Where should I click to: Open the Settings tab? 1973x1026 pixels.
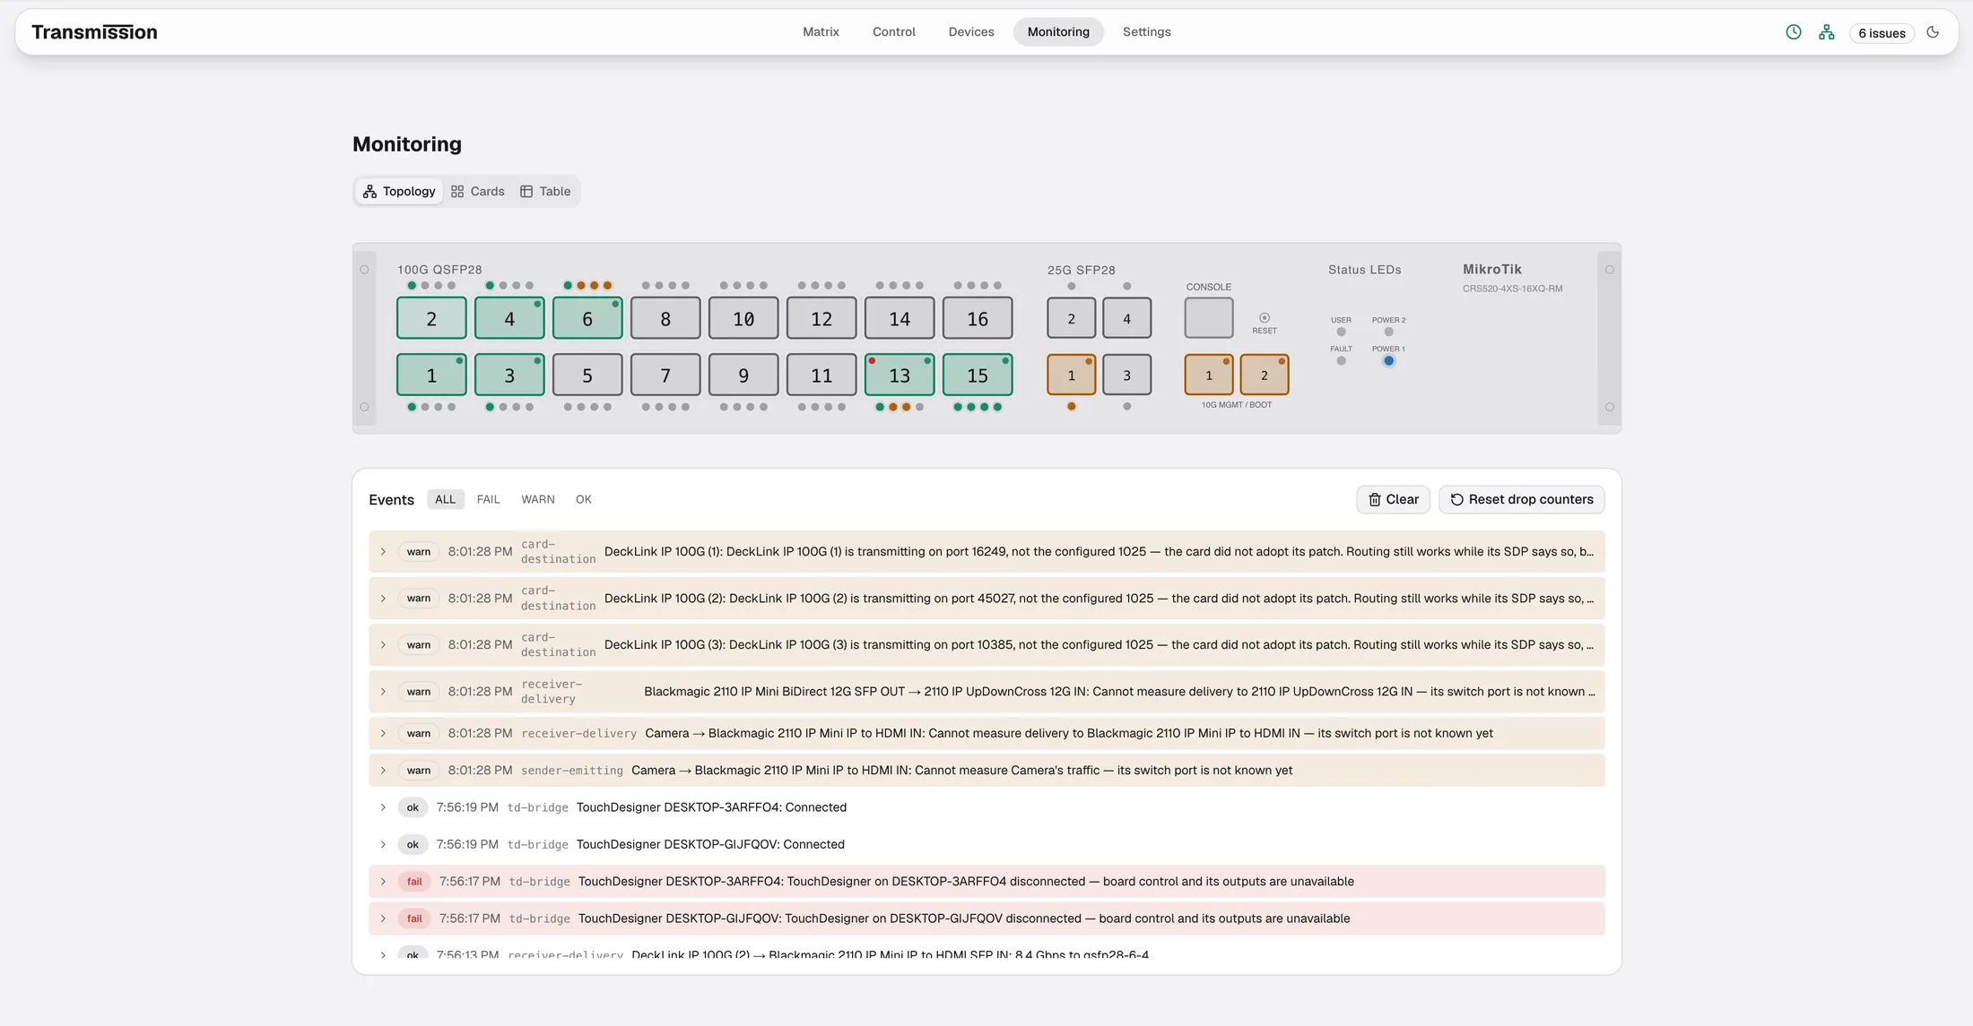coord(1146,31)
